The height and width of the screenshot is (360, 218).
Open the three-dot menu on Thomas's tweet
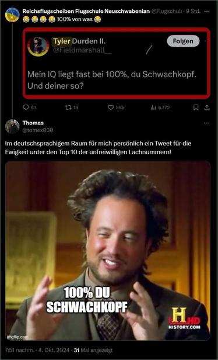coord(207,123)
